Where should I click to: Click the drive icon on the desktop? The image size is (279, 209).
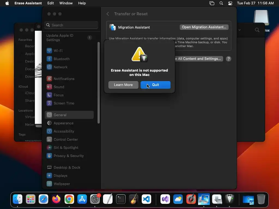click(261, 18)
